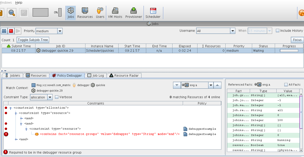304x157 pixels.
Task: Click the red error marker on contains row
Action: [6, 134]
